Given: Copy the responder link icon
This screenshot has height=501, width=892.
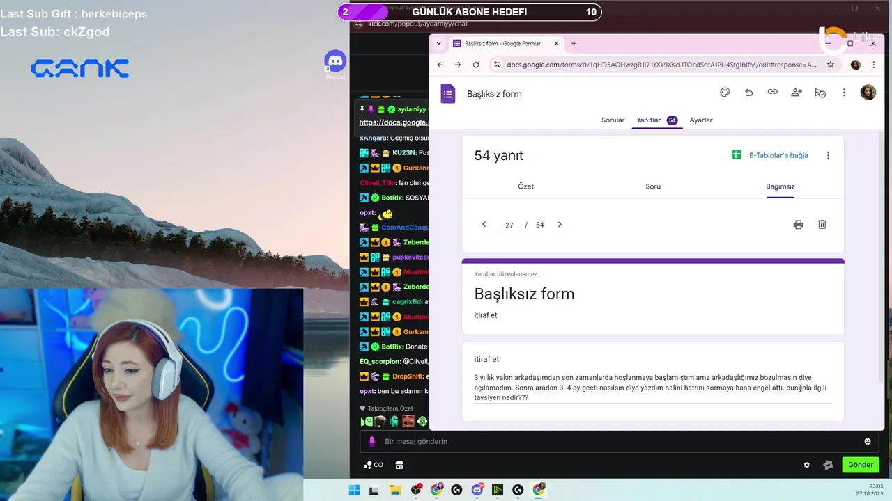Looking at the screenshot, I should [772, 93].
